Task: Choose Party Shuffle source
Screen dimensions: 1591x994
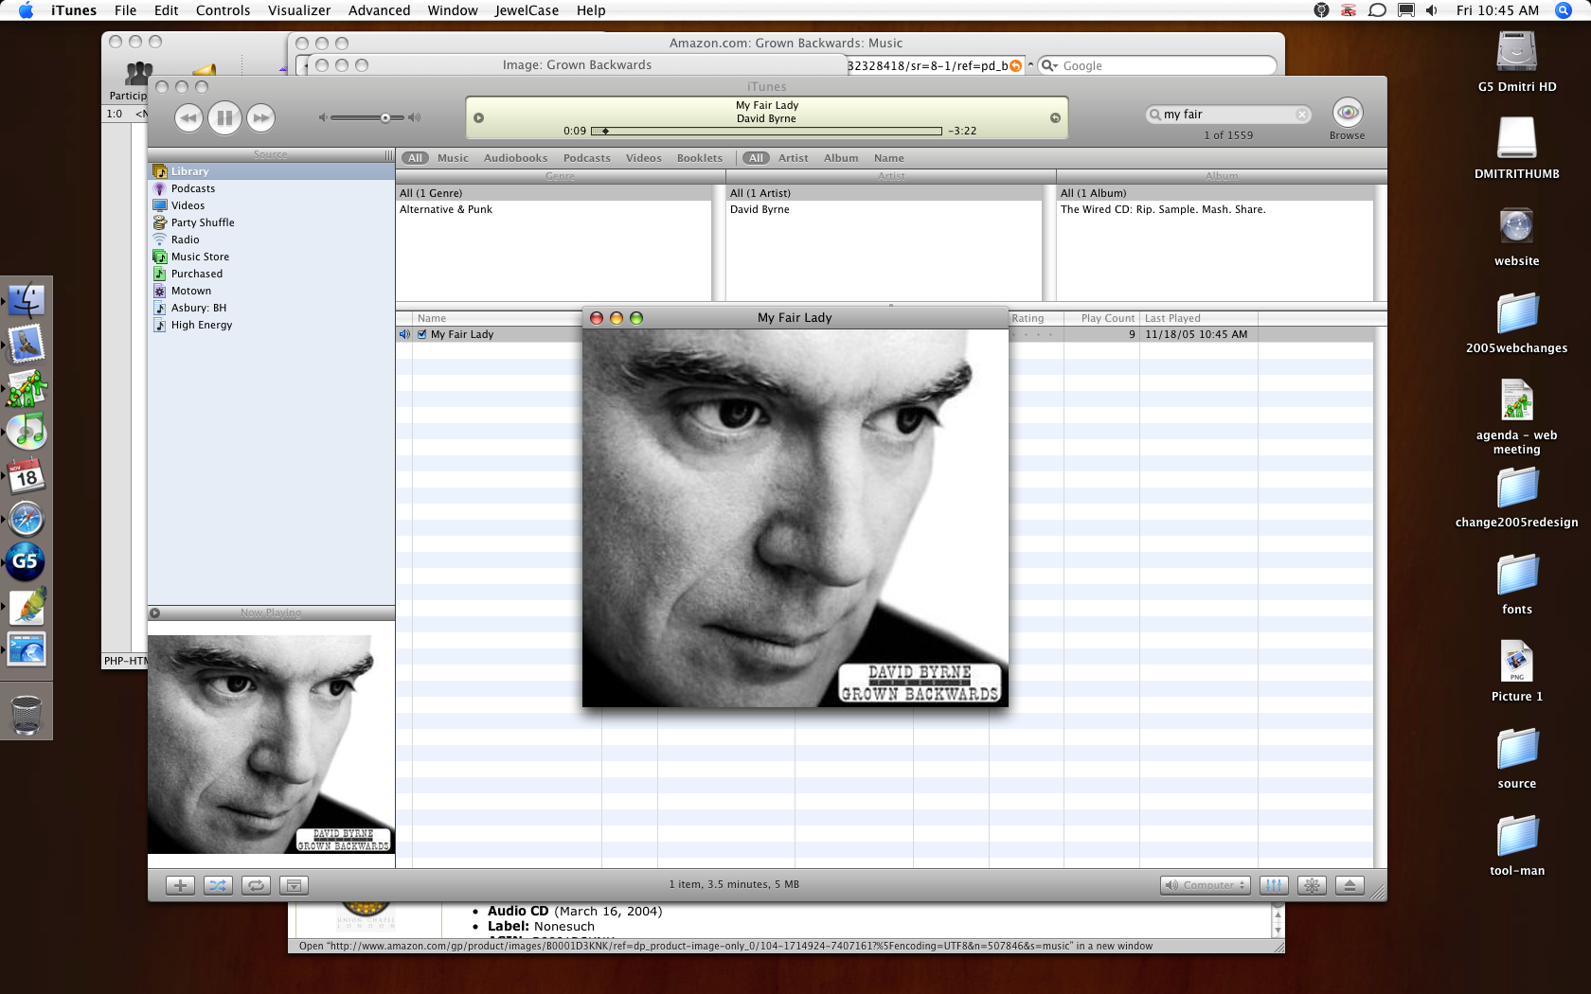Action: [x=271, y=222]
